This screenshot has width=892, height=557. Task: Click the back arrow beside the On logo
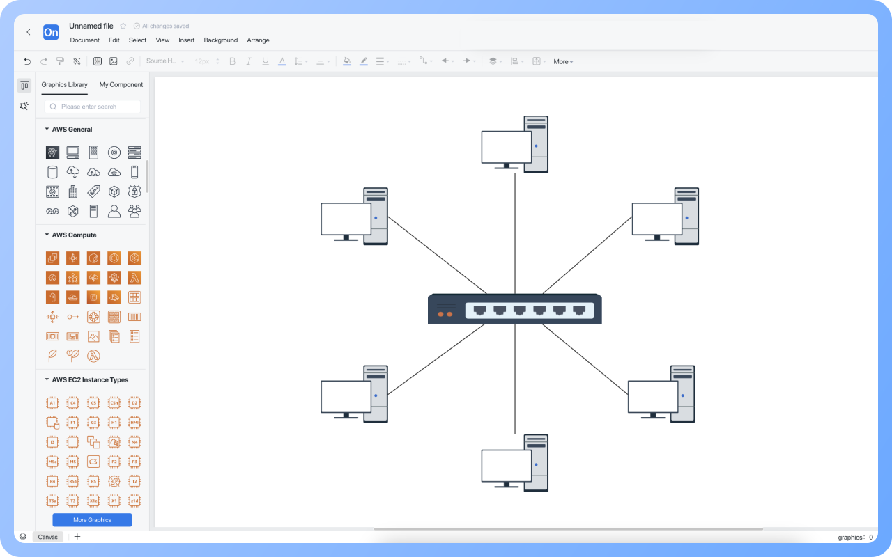tap(29, 32)
